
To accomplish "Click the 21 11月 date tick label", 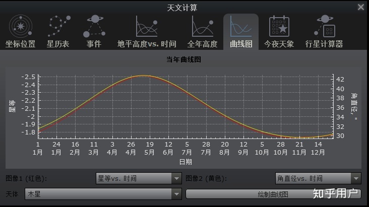I will tap(299, 148).
